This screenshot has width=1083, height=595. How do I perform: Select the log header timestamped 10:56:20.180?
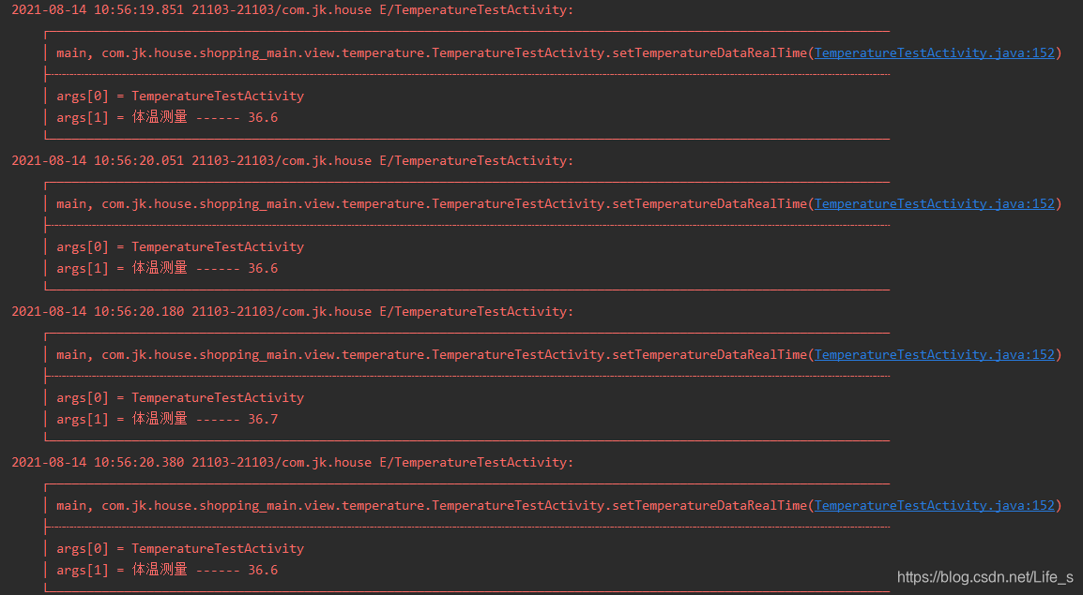(x=292, y=312)
